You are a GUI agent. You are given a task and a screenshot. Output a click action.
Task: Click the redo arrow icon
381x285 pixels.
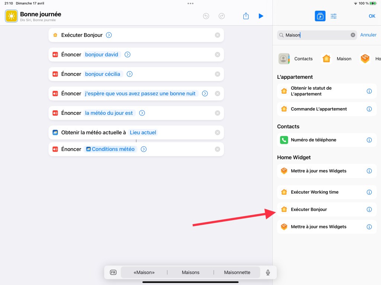(222, 16)
